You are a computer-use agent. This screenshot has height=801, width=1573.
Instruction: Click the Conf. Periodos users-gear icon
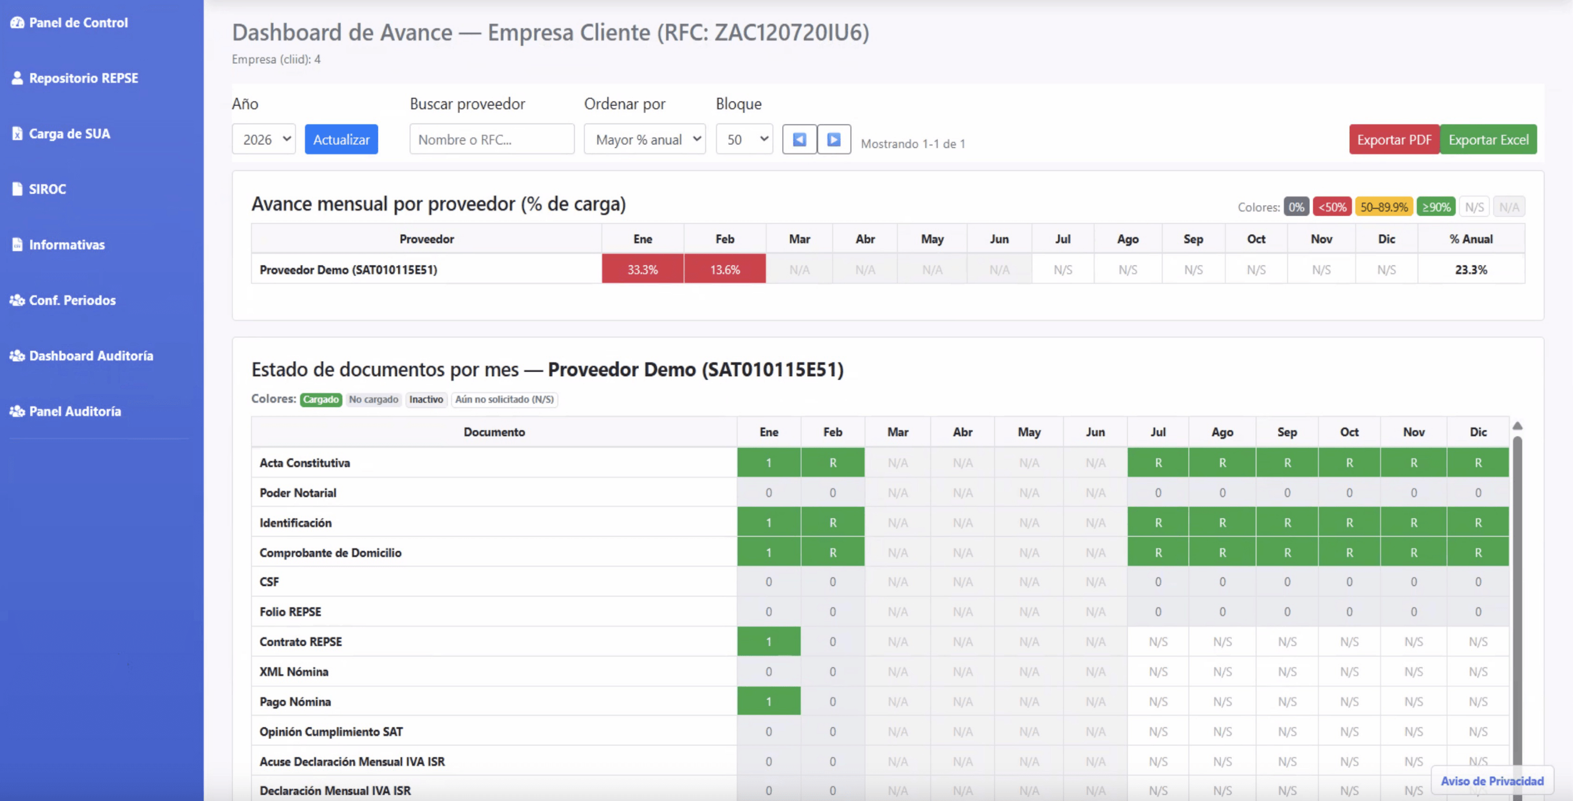point(17,300)
